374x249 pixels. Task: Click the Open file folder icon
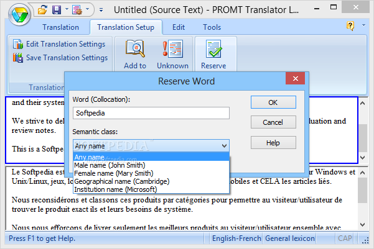[x=43, y=10]
